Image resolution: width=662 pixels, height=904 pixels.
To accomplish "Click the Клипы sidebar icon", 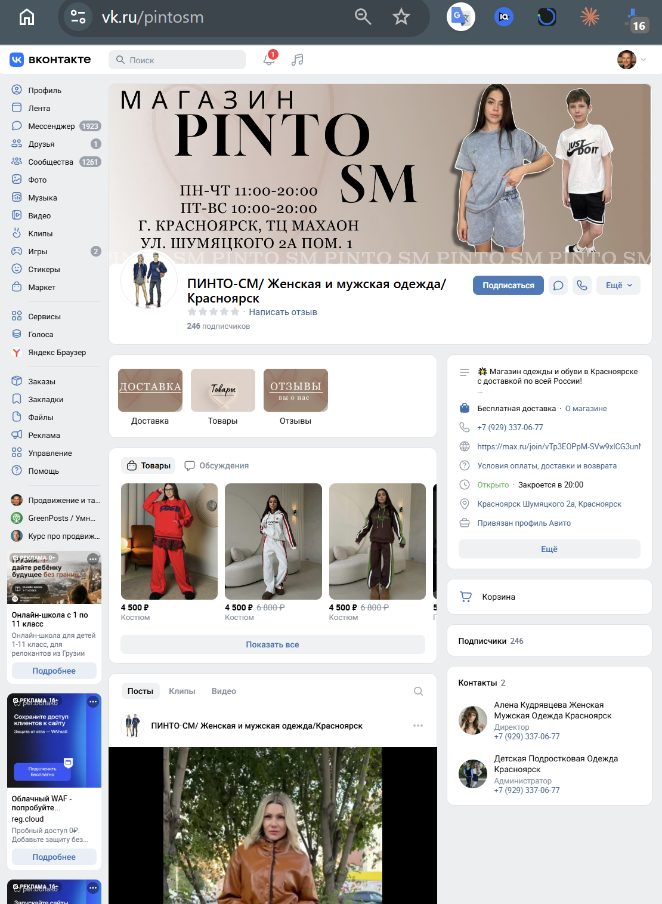I will (x=17, y=233).
